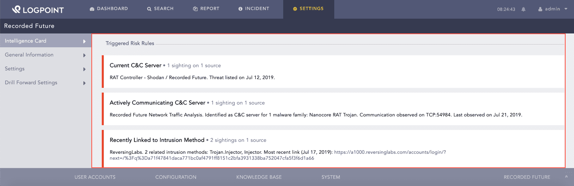Click the LogPoint logo icon
Image resolution: width=574 pixels, height=186 pixels.
[x=16, y=9]
